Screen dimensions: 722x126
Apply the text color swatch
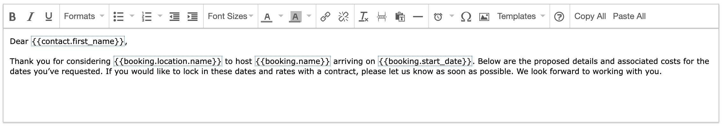267,16
